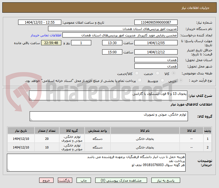The width and height of the screenshot is (219, 188).
Task: Click یخچال خانگی in row 1
Action: click(145, 139)
